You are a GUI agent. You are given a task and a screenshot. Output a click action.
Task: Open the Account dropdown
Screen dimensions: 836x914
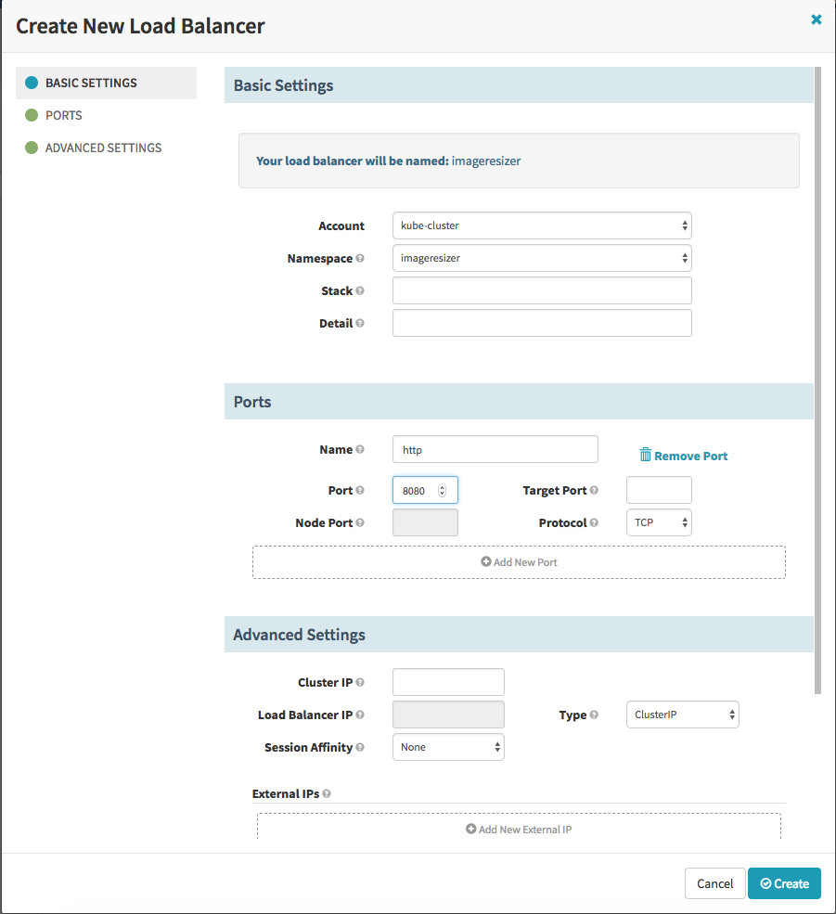click(542, 225)
